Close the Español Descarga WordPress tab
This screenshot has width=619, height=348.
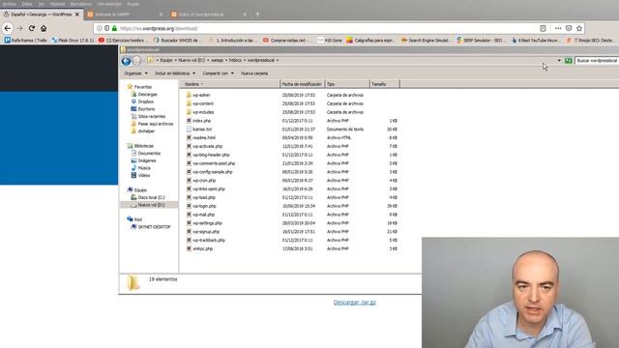coord(77,14)
